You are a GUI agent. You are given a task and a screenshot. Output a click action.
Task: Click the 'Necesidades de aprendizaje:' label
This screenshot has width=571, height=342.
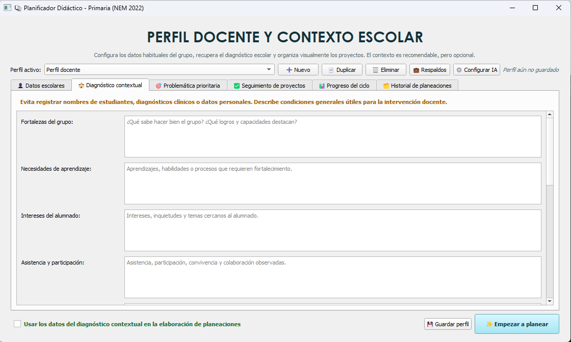[x=56, y=169]
